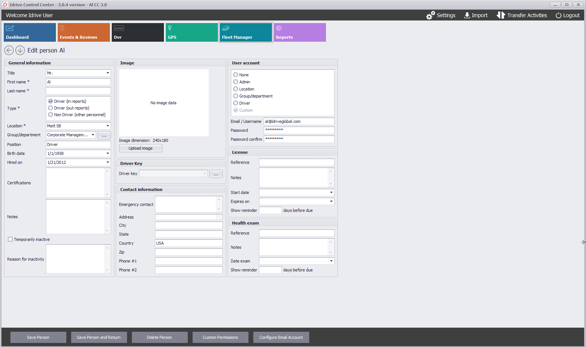This screenshot has width=586, height=347.
Task: Go to the Events & Reviews tab
Action: (83, 32)
